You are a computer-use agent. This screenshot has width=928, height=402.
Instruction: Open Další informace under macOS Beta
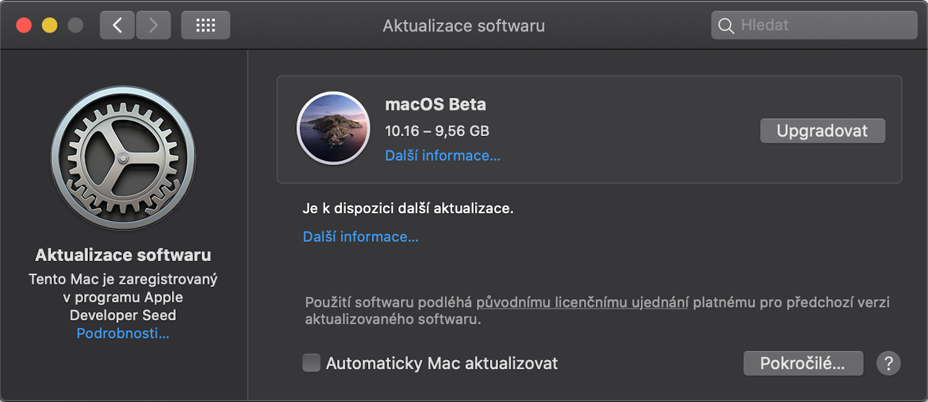tap(442, 156)
